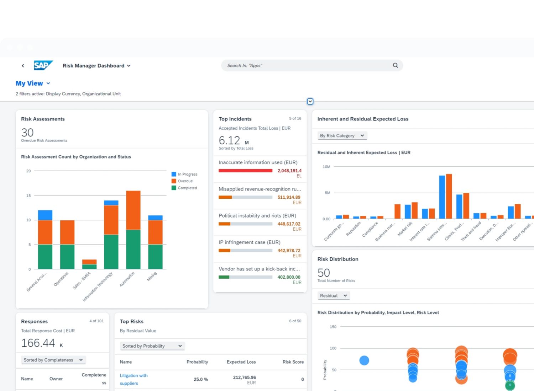Open the My View variant dropdown
The width and height of the screenshot is (534, 391).
pyautogui.click(x=33, y=84)
